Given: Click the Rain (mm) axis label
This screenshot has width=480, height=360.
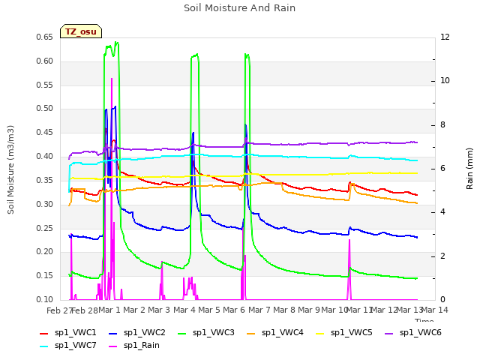Looking at the screenshot, I should [469, 169].
